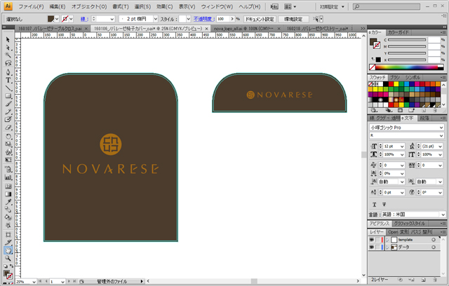This screenshot has height=286, width=449.
Task: Click the swap fill and stroke arrows
Action: click(12, 266)
